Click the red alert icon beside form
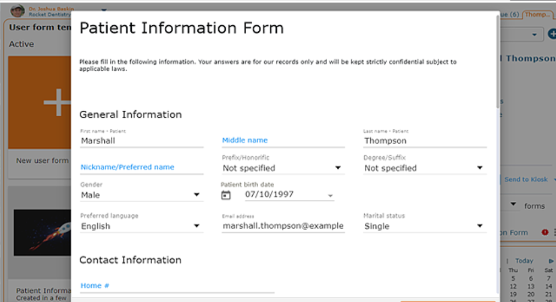 pyautogui.click(x=545, y=232)
